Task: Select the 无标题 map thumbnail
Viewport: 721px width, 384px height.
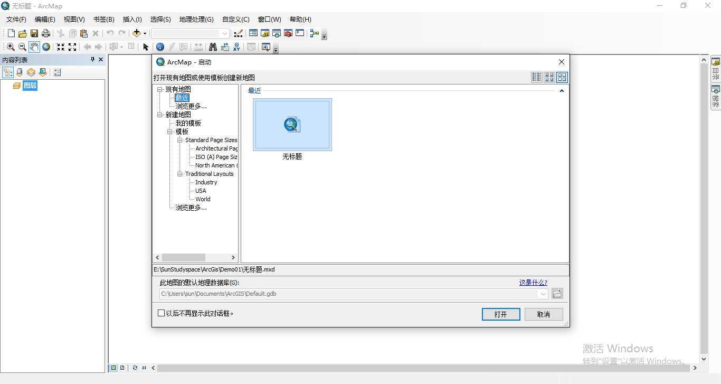Action: click(x=292, y=125)
